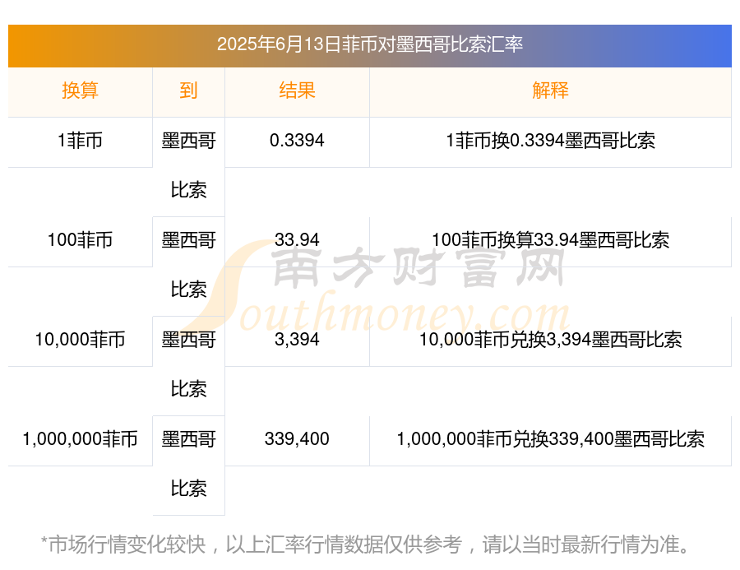The height and width of the screenshot is (570, 740).
Task: Click the 10,000菲币 cell
Action: click(x=81, y=340)
